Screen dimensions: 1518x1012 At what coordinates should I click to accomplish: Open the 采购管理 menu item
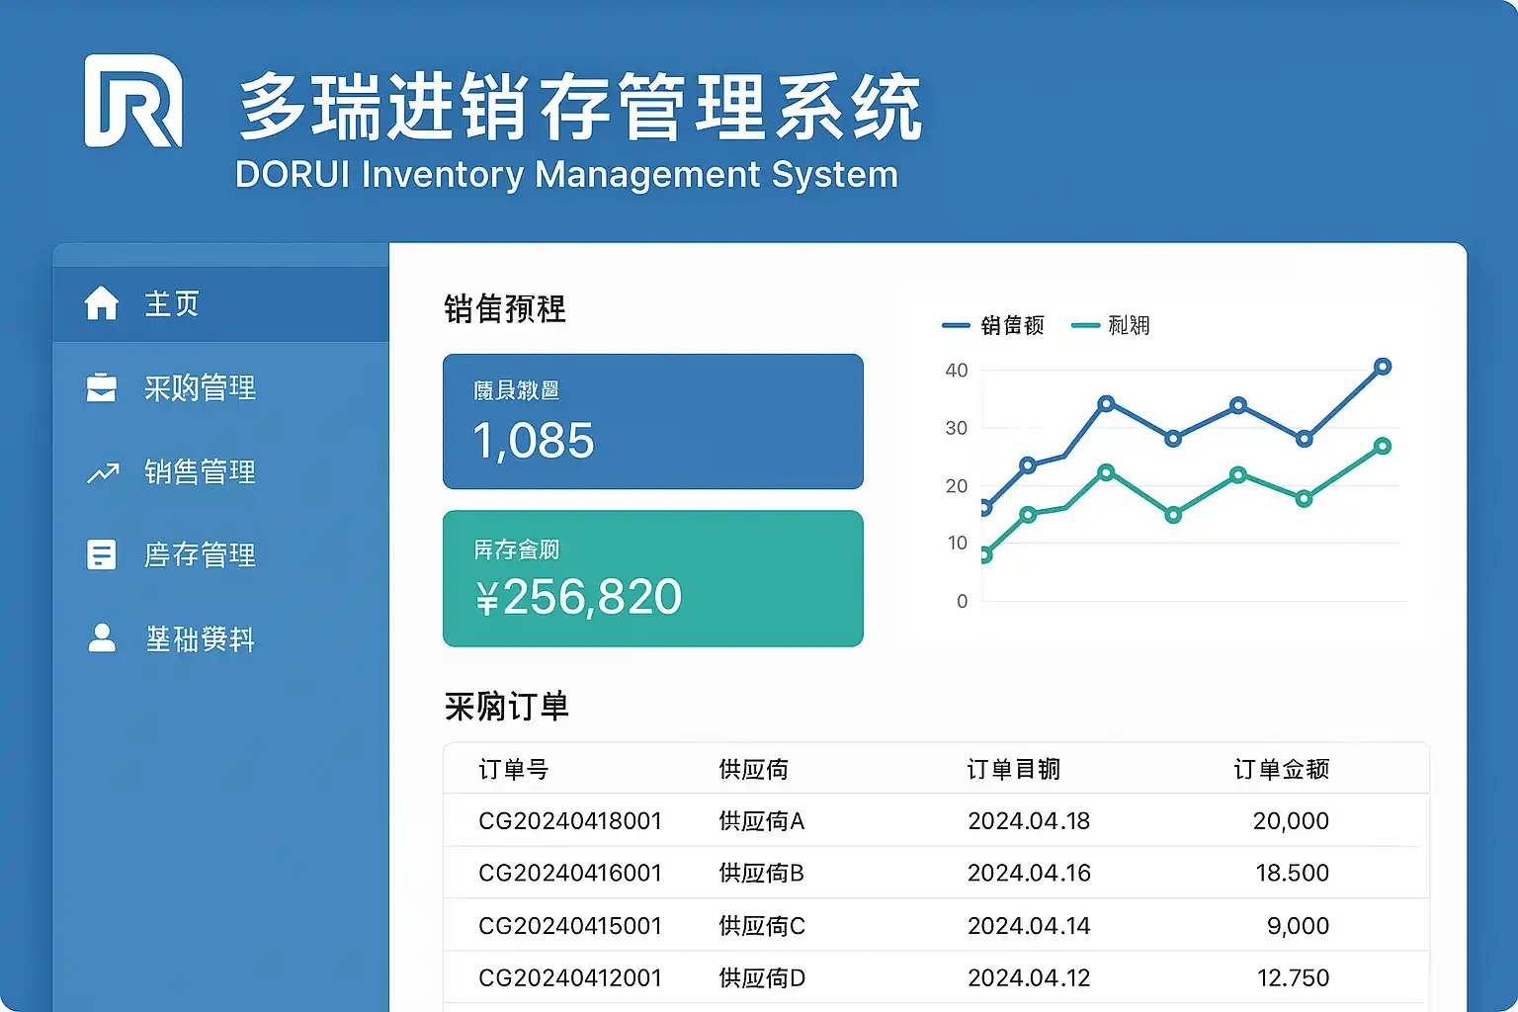click(x=200, y=387)
